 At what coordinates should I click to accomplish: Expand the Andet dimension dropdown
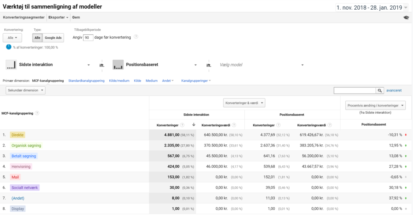pos(168,81)
